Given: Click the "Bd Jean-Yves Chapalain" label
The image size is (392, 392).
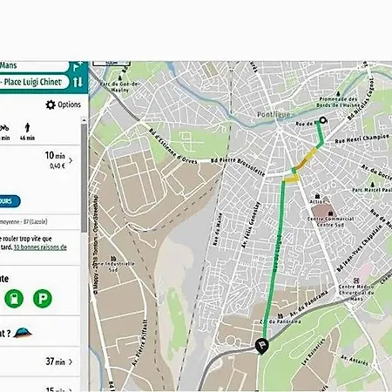Looking at the screenshot, I should tap(359, 248).
